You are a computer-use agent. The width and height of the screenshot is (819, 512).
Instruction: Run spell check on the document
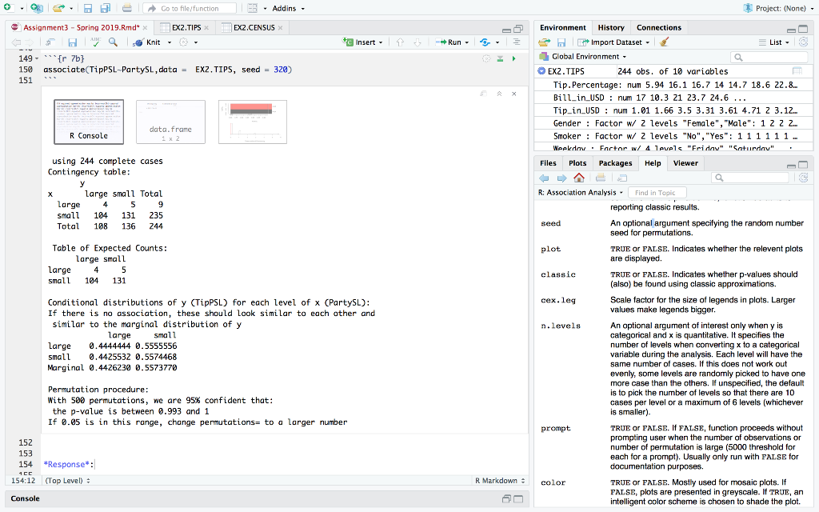[x=95, y=42]
